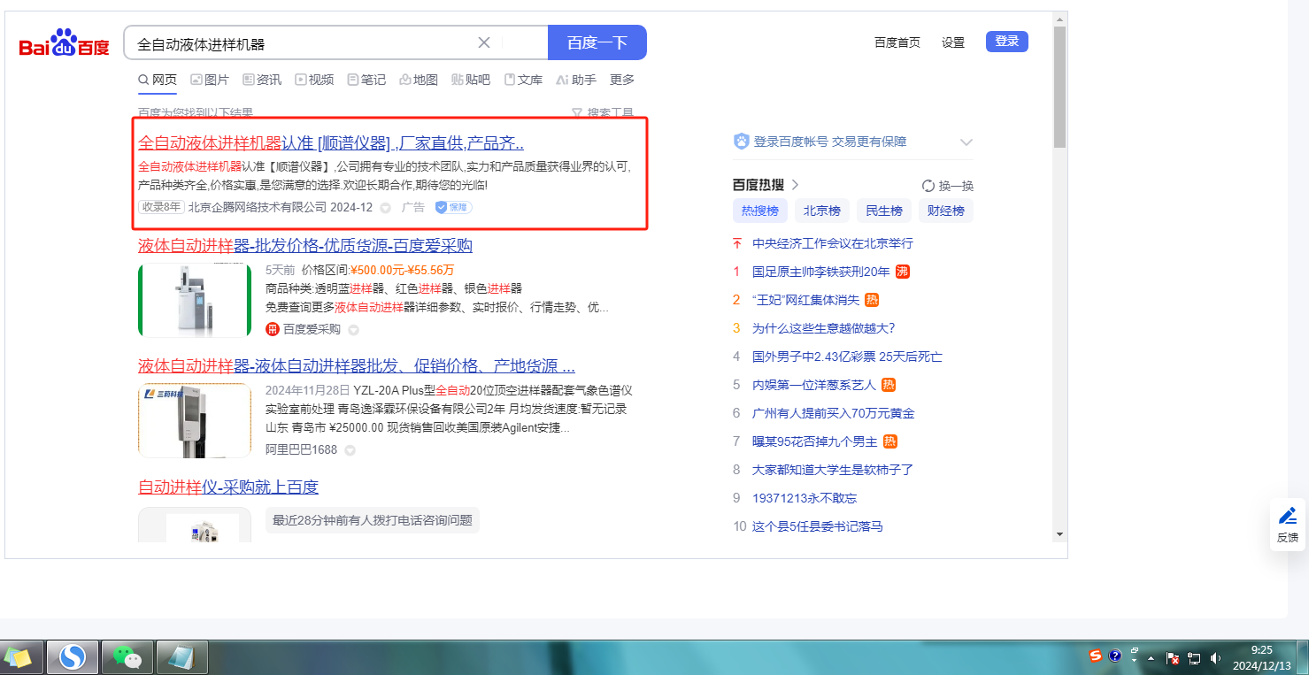Open the Sogou browser taskbar icon
1309x675 pixels.
tap(73, 657)
